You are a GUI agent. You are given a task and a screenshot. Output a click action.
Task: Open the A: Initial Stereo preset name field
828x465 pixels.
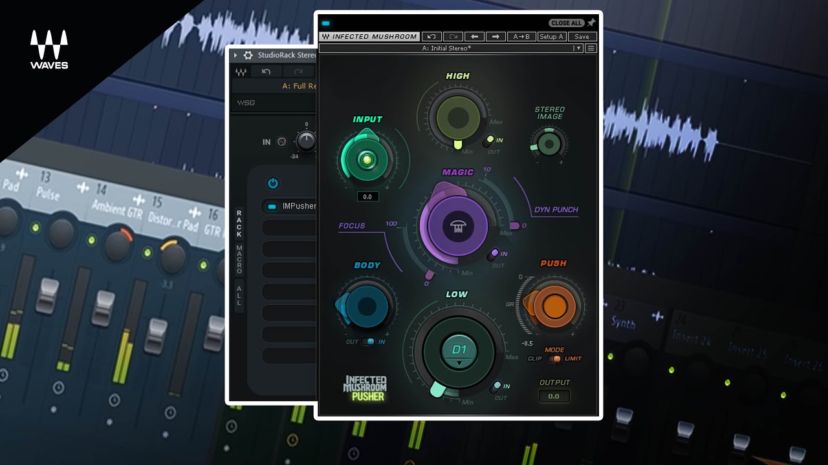[446, 48]
